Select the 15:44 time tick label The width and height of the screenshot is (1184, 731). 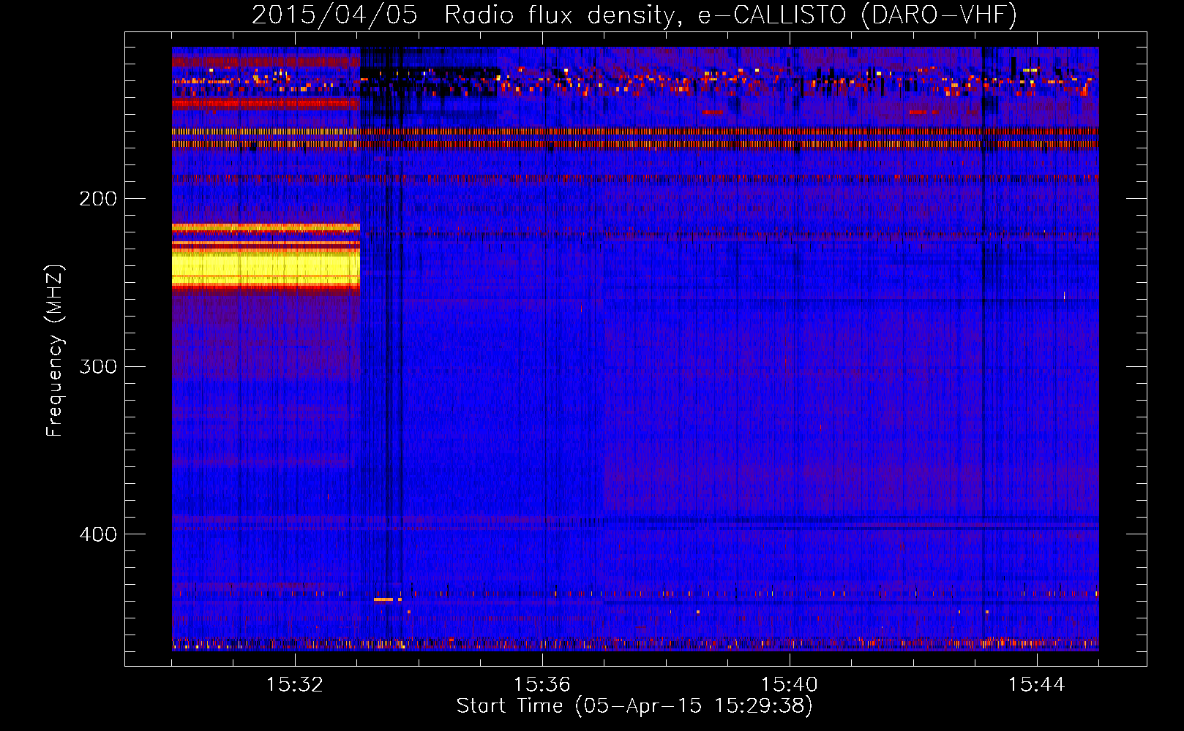point(1036,685)
